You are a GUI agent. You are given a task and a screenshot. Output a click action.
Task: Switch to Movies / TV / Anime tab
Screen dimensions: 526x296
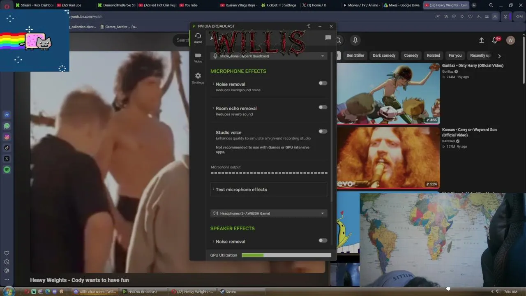[x=361, y=5]
